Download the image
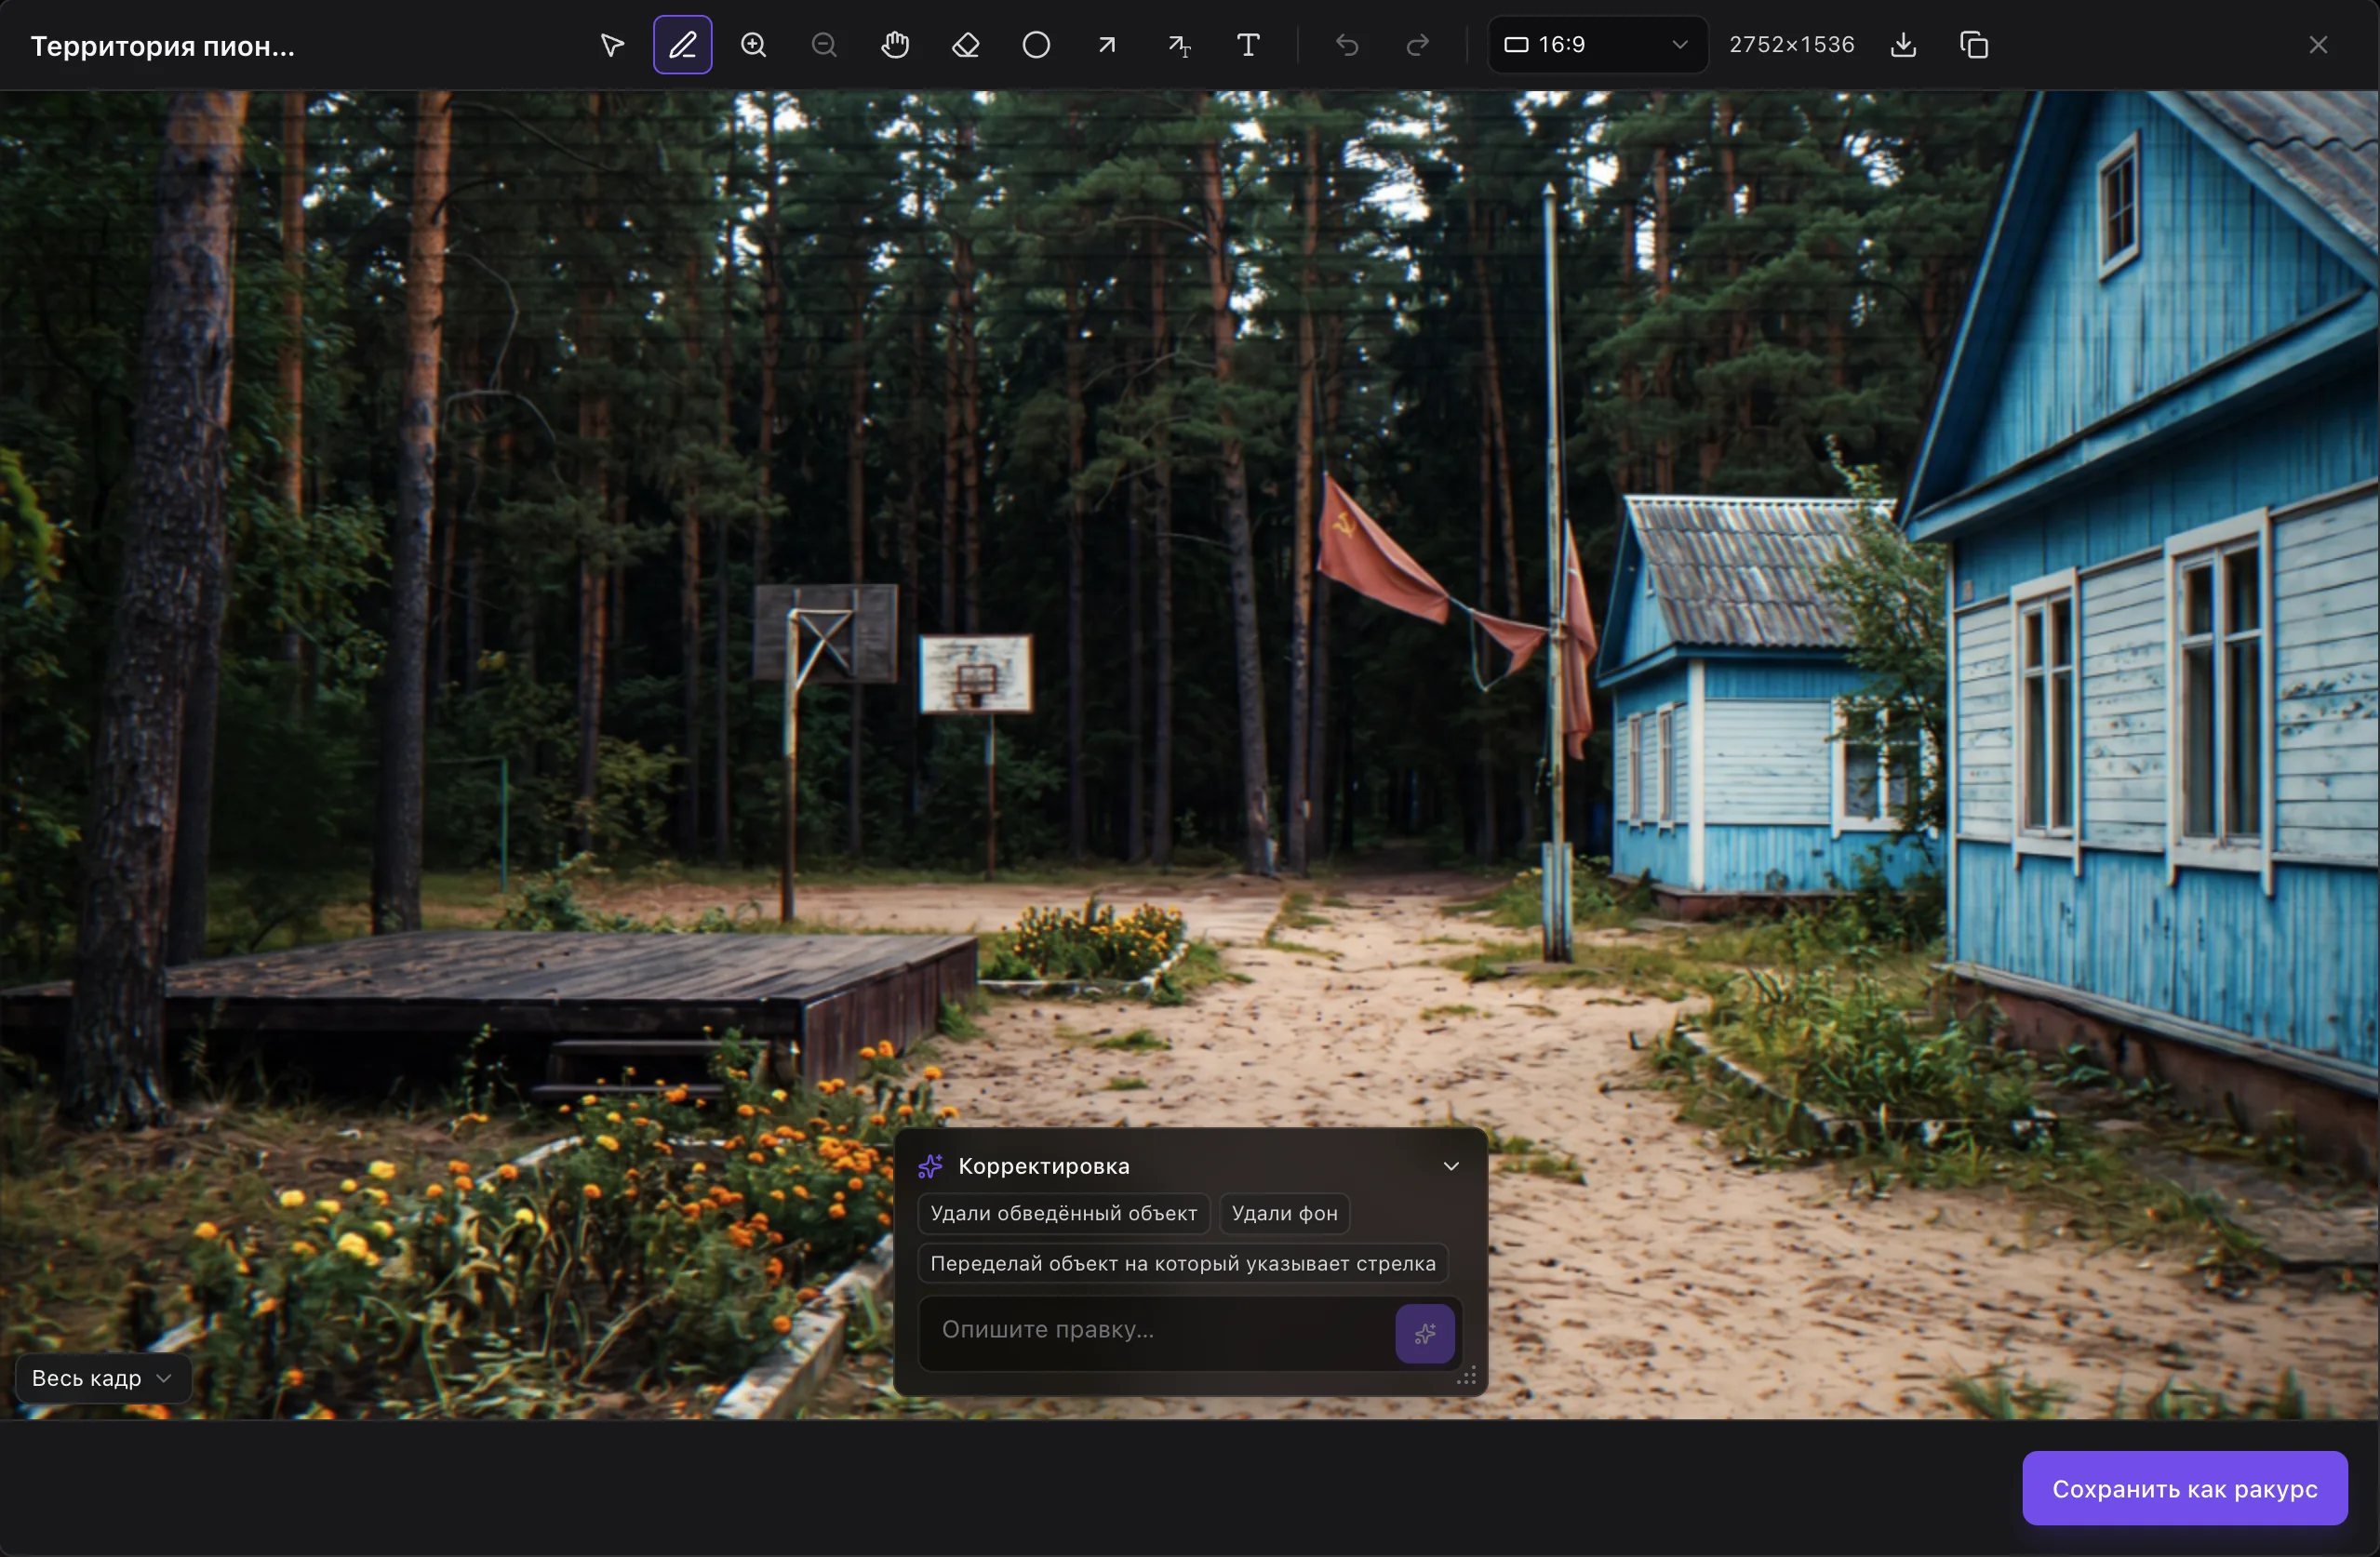 coord(1904,45)
